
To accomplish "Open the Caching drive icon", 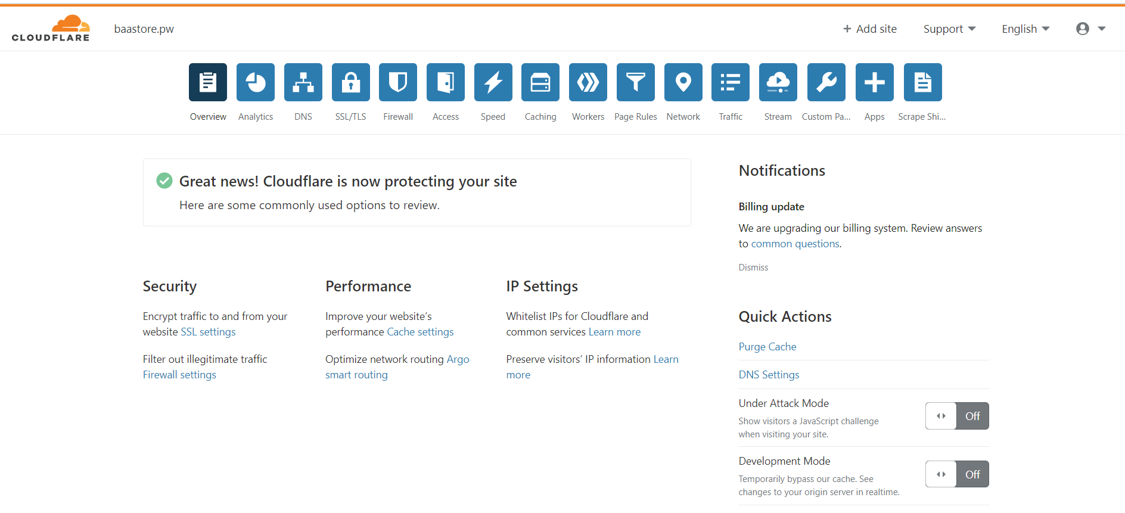I will pyautogui.click(x=540, y=82).
